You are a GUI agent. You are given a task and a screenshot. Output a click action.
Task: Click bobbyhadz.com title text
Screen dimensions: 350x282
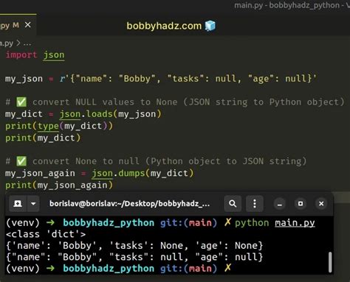click(x=164, y=26)
